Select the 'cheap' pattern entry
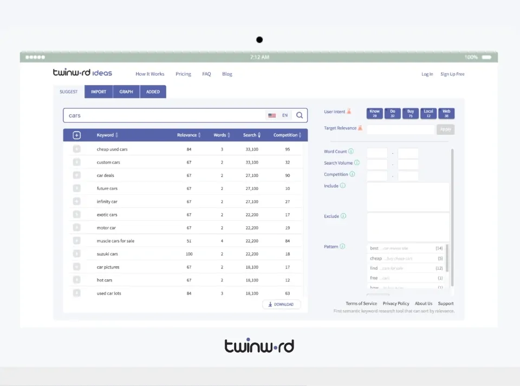Viewport: 520px width, 386px height. click(406, 258)
